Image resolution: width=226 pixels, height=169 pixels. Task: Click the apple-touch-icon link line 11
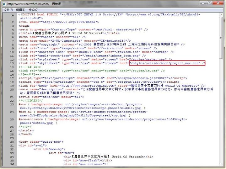(82, 56)
